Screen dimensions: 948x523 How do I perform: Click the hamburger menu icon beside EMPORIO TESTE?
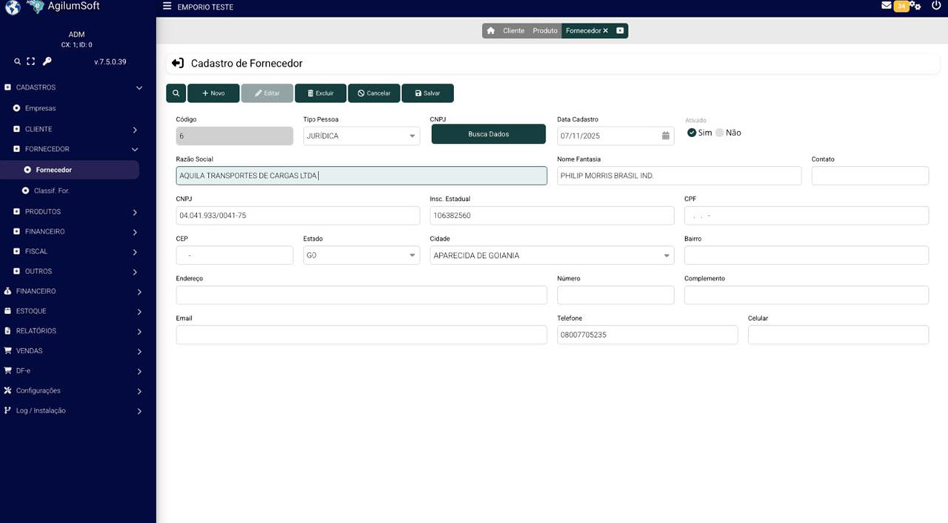(x=167, y=7)
